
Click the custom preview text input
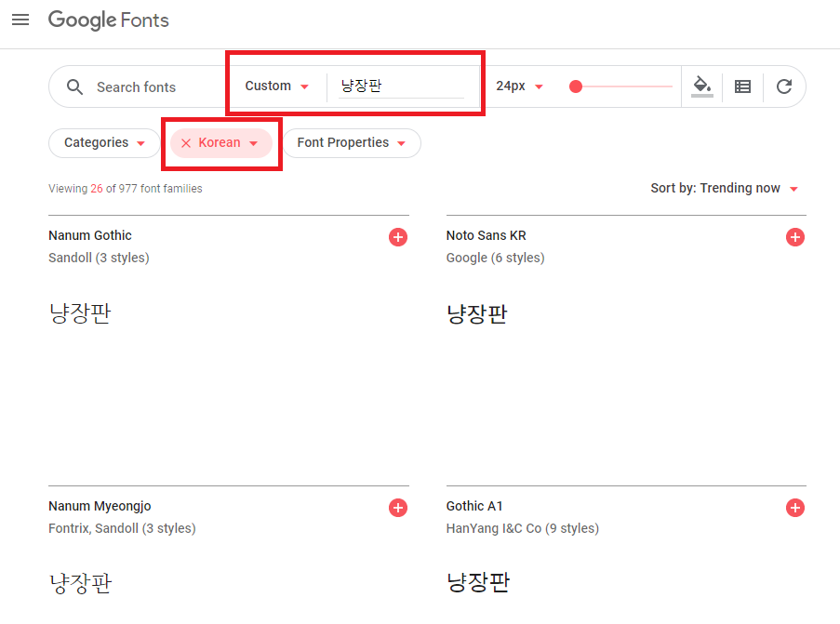point(401,86)
